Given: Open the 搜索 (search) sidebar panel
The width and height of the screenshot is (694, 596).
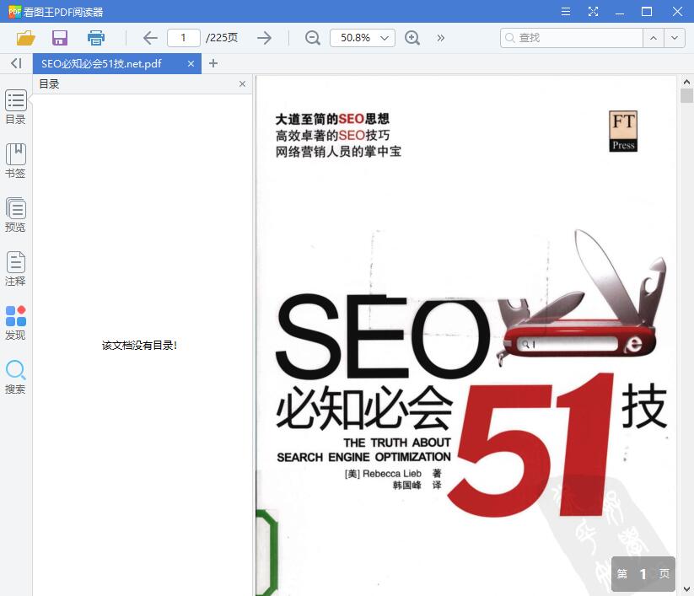Looking at the screenshot, I should tap(15, 376).
